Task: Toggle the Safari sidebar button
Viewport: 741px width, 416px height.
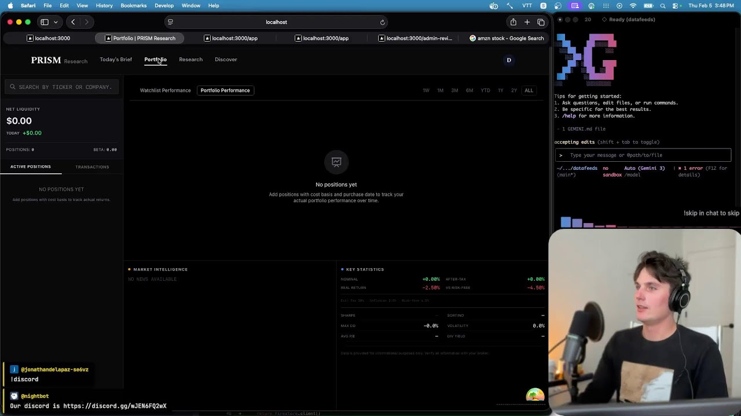Action: [45, 22]
